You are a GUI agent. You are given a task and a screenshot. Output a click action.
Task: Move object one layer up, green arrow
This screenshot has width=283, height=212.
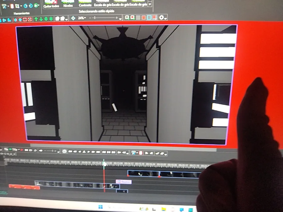tap(36, 19)
